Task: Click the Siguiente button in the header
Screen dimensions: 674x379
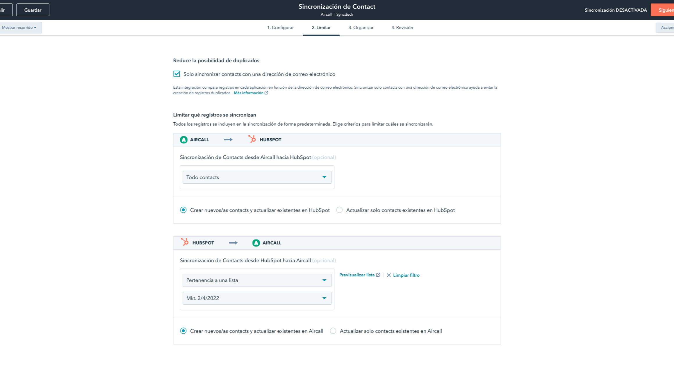Action: coord(666,10)
